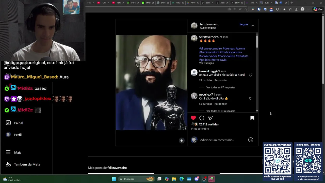Like the post with the red heart

tap(193, 118)
